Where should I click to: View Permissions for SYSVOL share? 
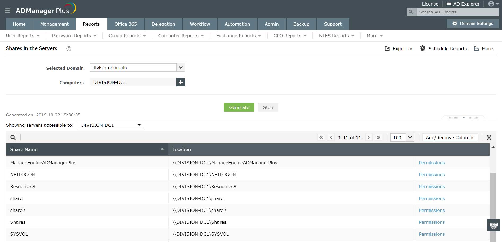(x=432, y=234)
